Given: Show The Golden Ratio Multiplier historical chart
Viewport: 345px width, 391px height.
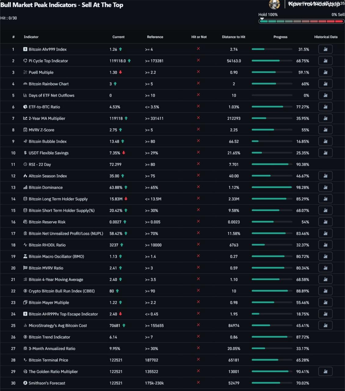Looking at the screenshot, I should click(x=325, y=371).
